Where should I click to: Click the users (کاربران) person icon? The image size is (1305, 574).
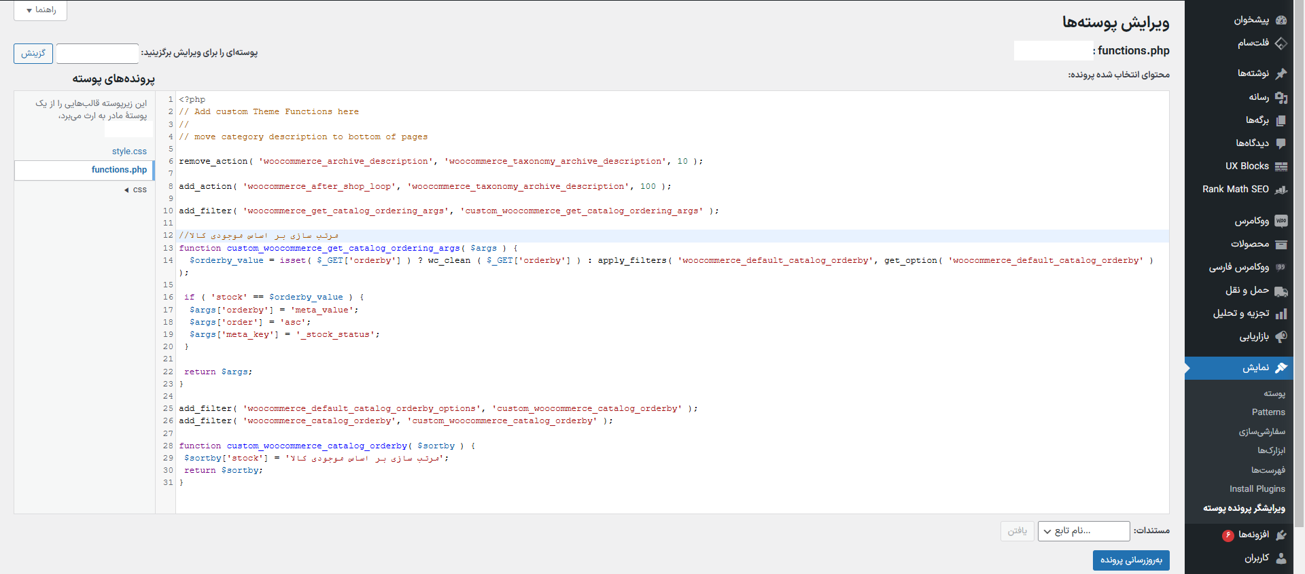coord(1281,558)
